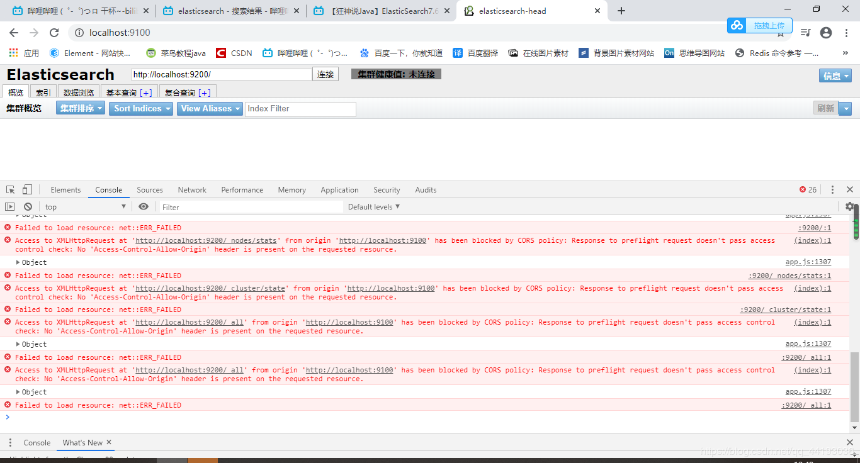The image size is (860, 463).
Task: Click the Elasticsearch URL input field
Action: coord(222,74)
